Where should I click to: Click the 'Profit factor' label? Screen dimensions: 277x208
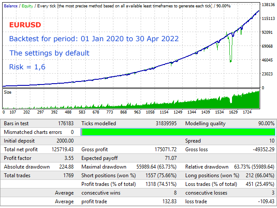[x=17, y=158]
